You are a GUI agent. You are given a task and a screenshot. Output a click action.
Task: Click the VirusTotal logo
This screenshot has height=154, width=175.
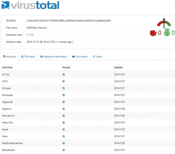pos(30,5)
